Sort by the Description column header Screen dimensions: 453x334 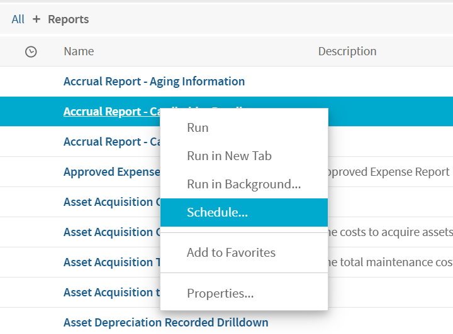tap(347, 51)
